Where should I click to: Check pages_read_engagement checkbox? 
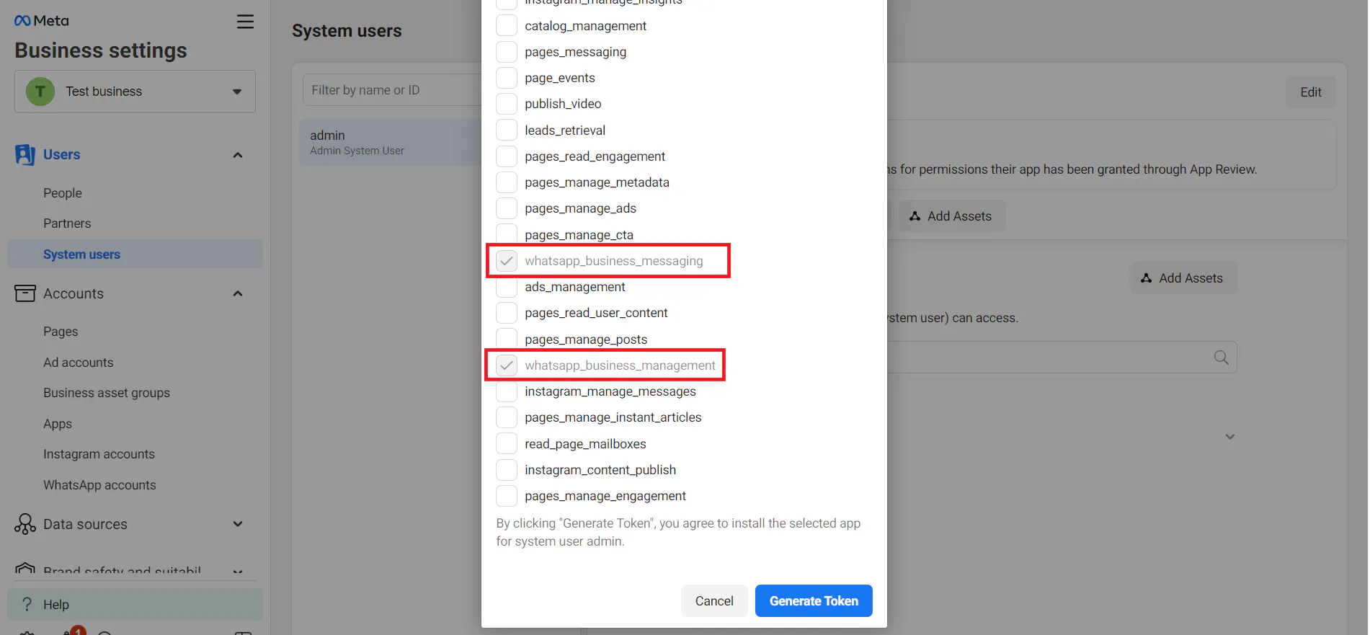(507, 156)
